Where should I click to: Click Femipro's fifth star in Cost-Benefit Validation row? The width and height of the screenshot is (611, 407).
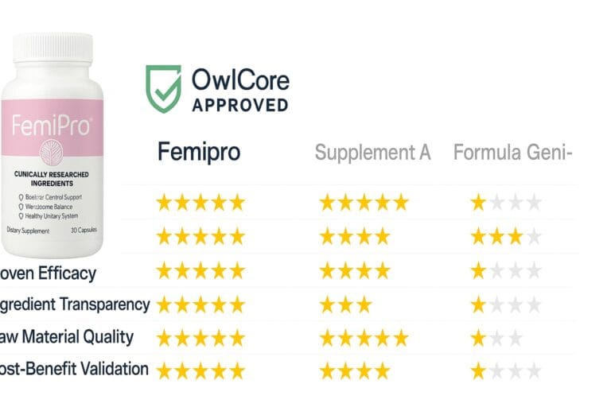[236, 370]
